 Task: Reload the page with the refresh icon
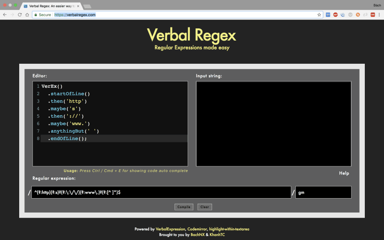click(20, 15)
